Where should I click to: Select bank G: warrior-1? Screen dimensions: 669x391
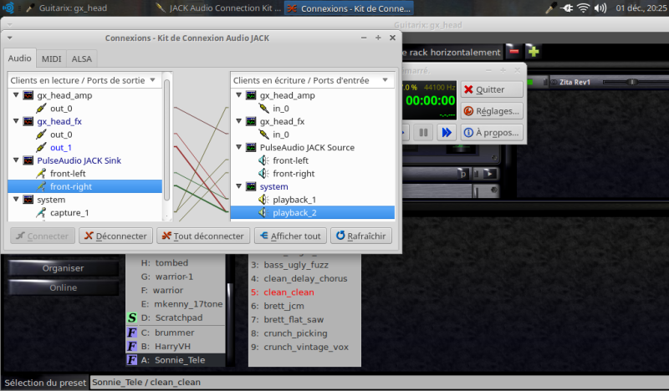pyautogui.click(x=176, y=277)
